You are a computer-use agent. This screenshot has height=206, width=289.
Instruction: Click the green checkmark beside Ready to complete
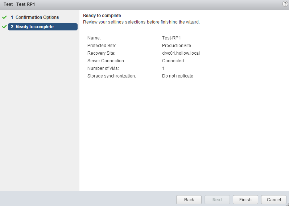click(4, 27)
